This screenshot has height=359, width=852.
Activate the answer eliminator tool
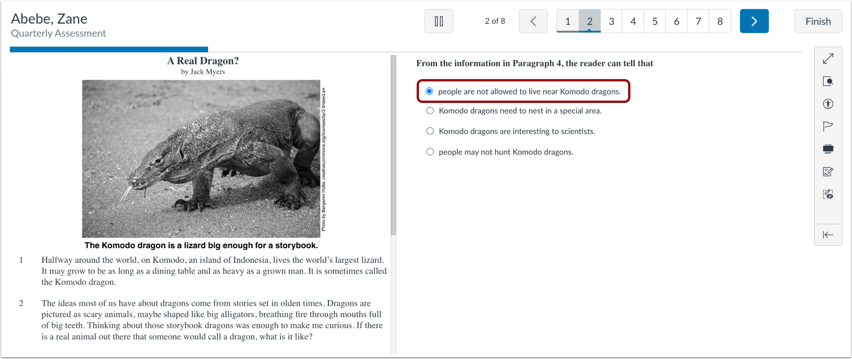point(828,194)
